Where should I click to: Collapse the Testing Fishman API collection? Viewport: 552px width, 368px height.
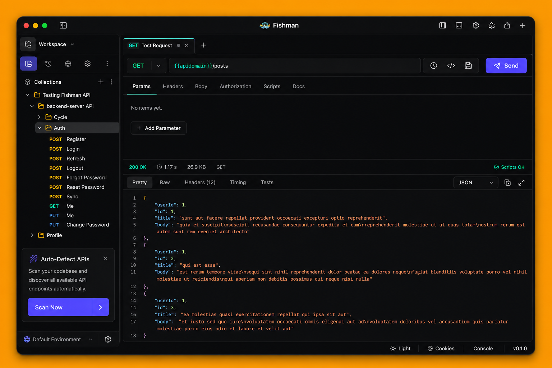(x=27, y=95)
